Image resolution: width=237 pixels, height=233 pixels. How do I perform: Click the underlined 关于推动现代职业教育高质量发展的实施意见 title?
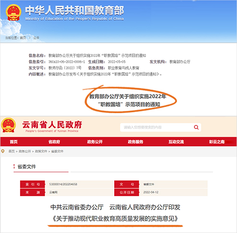pos(115,219)
